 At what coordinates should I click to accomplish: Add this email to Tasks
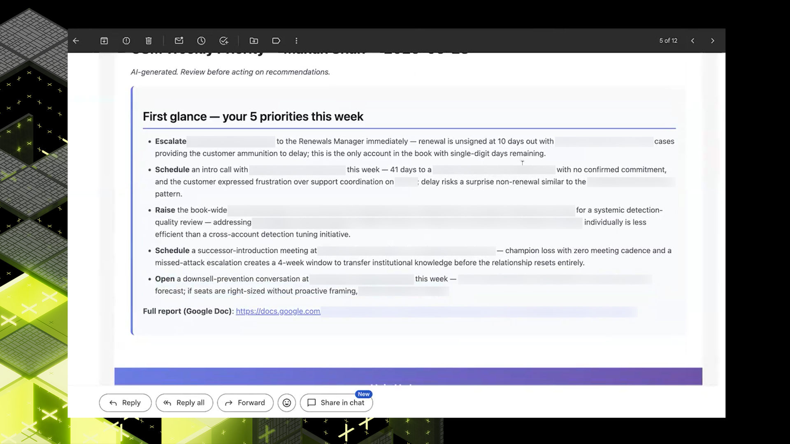tap(224, 41)
